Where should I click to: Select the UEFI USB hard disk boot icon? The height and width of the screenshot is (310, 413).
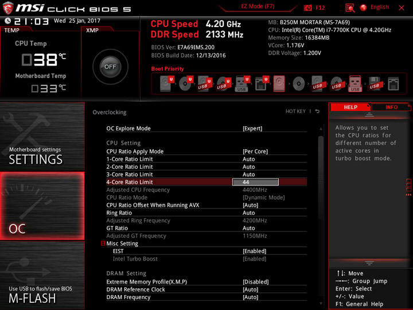pyautogui.click(x=205, y=84)
